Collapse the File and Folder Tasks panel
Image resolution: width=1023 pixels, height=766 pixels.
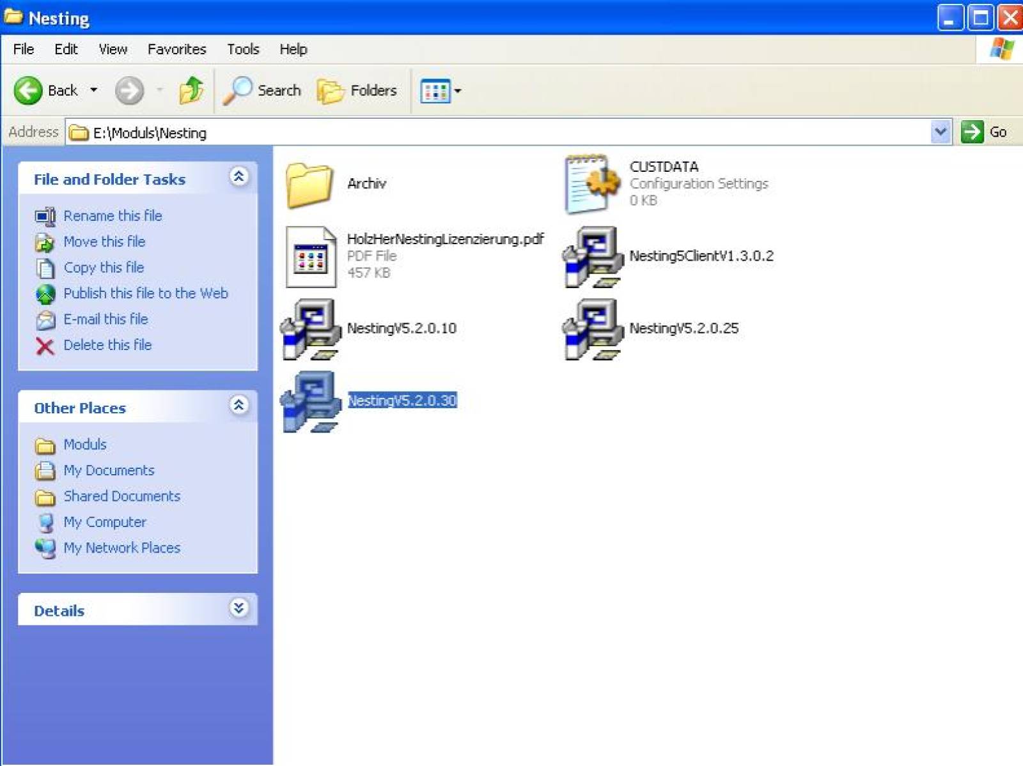(x=238, y=176)
